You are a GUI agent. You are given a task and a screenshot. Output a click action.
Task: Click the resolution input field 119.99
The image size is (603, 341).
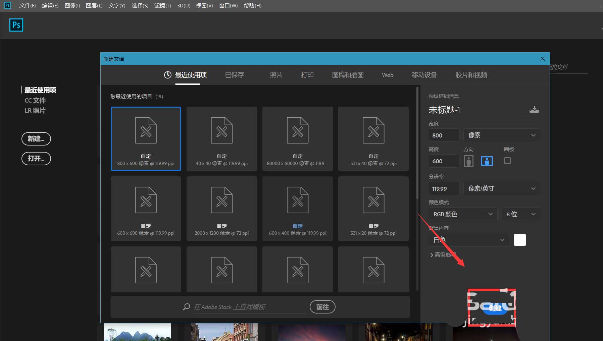(x=444, y=188)
